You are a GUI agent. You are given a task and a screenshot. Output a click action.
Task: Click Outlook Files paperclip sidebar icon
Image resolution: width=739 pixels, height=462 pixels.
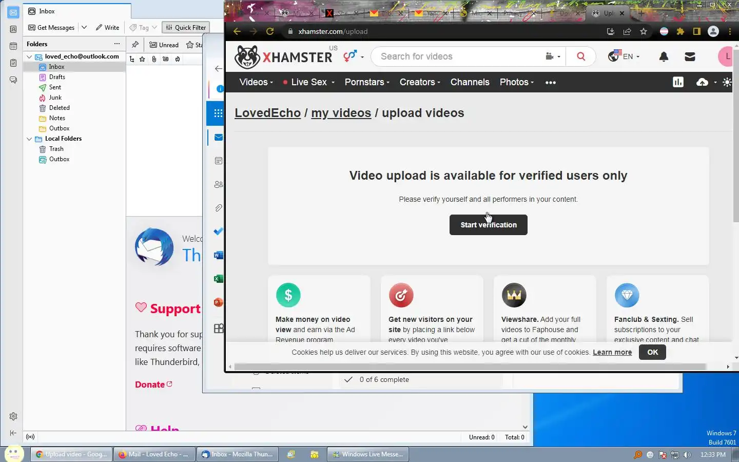tap(218, 208)
